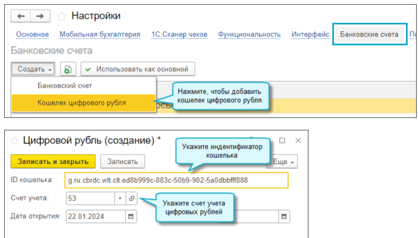Click Использовать как основной button
418x238 pixels.
point(138,69)
